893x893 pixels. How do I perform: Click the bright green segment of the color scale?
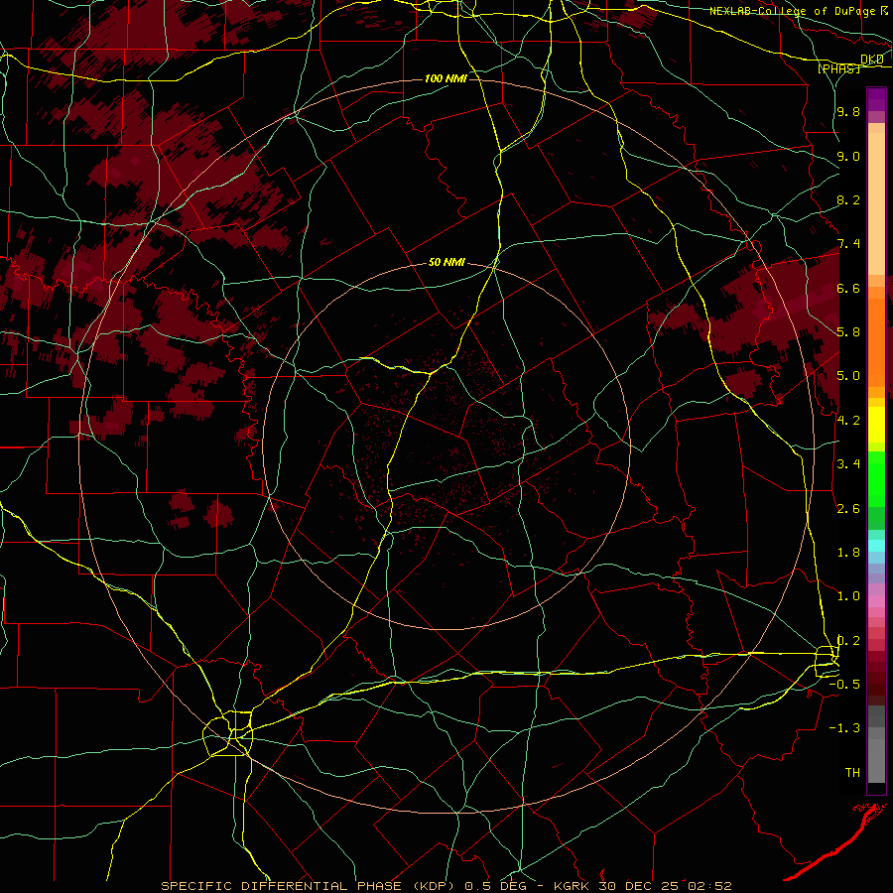point(876,478)
